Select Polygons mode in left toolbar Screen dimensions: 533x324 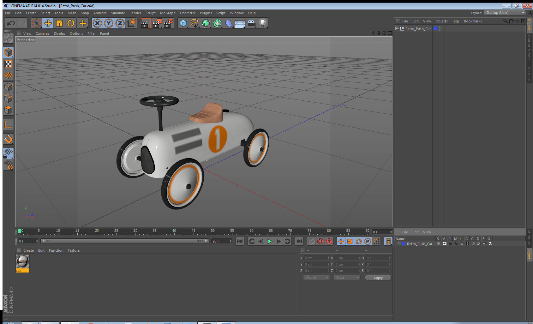(x=8, y=110)
